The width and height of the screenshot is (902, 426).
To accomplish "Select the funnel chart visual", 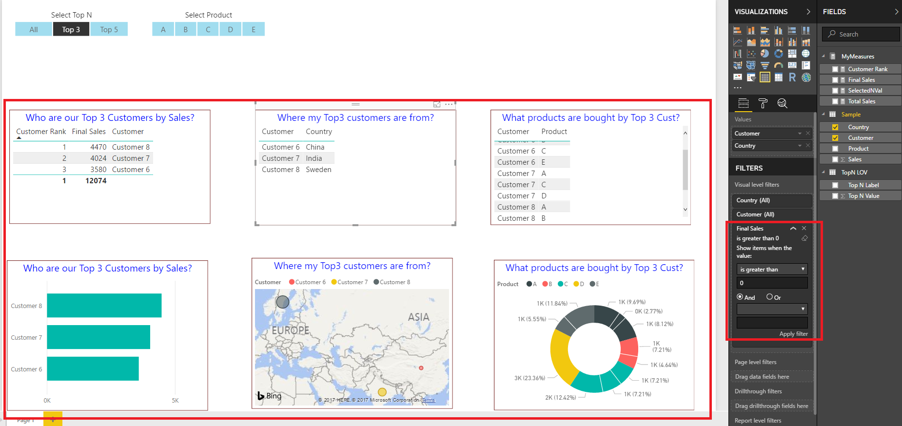I will 765,65.
